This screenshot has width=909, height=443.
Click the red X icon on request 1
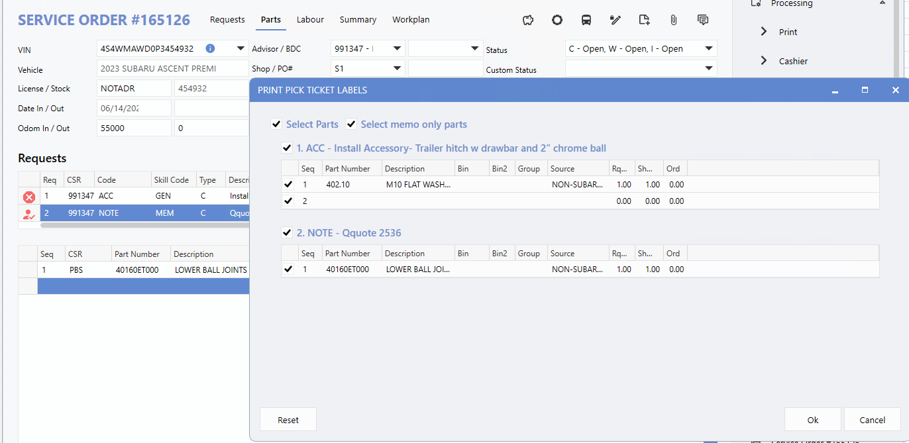tap(29, 197)
